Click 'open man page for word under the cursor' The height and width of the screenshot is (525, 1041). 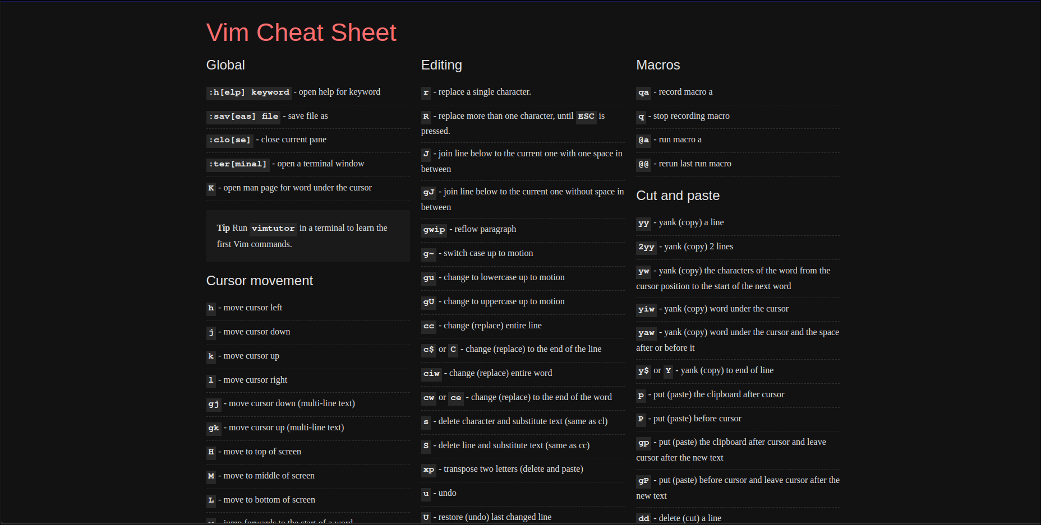tap(297, 188)
